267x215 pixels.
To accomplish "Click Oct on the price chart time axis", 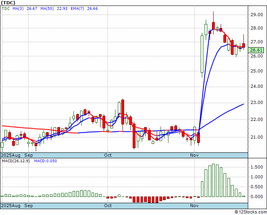I will point(108,155).
